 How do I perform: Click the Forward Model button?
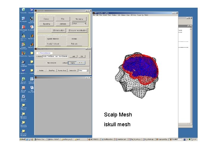tap(62, 71)
